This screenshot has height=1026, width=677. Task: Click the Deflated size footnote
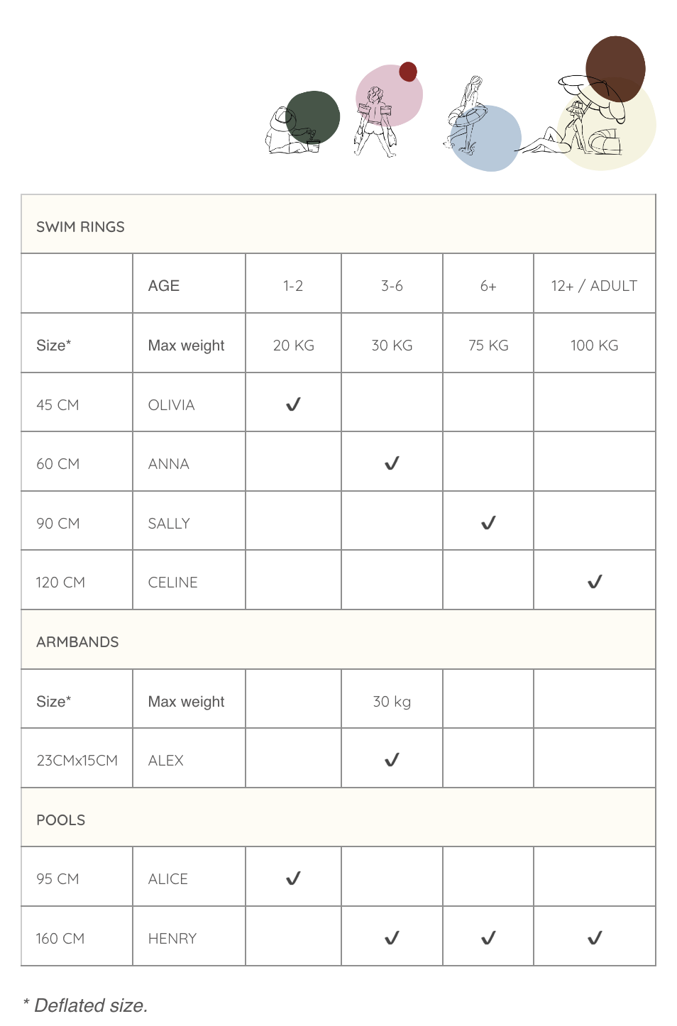pos(85,1005)
